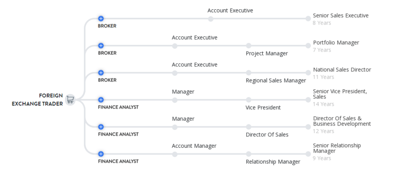Click the Foreign Exchange Trader cart icon

(70, 99)
